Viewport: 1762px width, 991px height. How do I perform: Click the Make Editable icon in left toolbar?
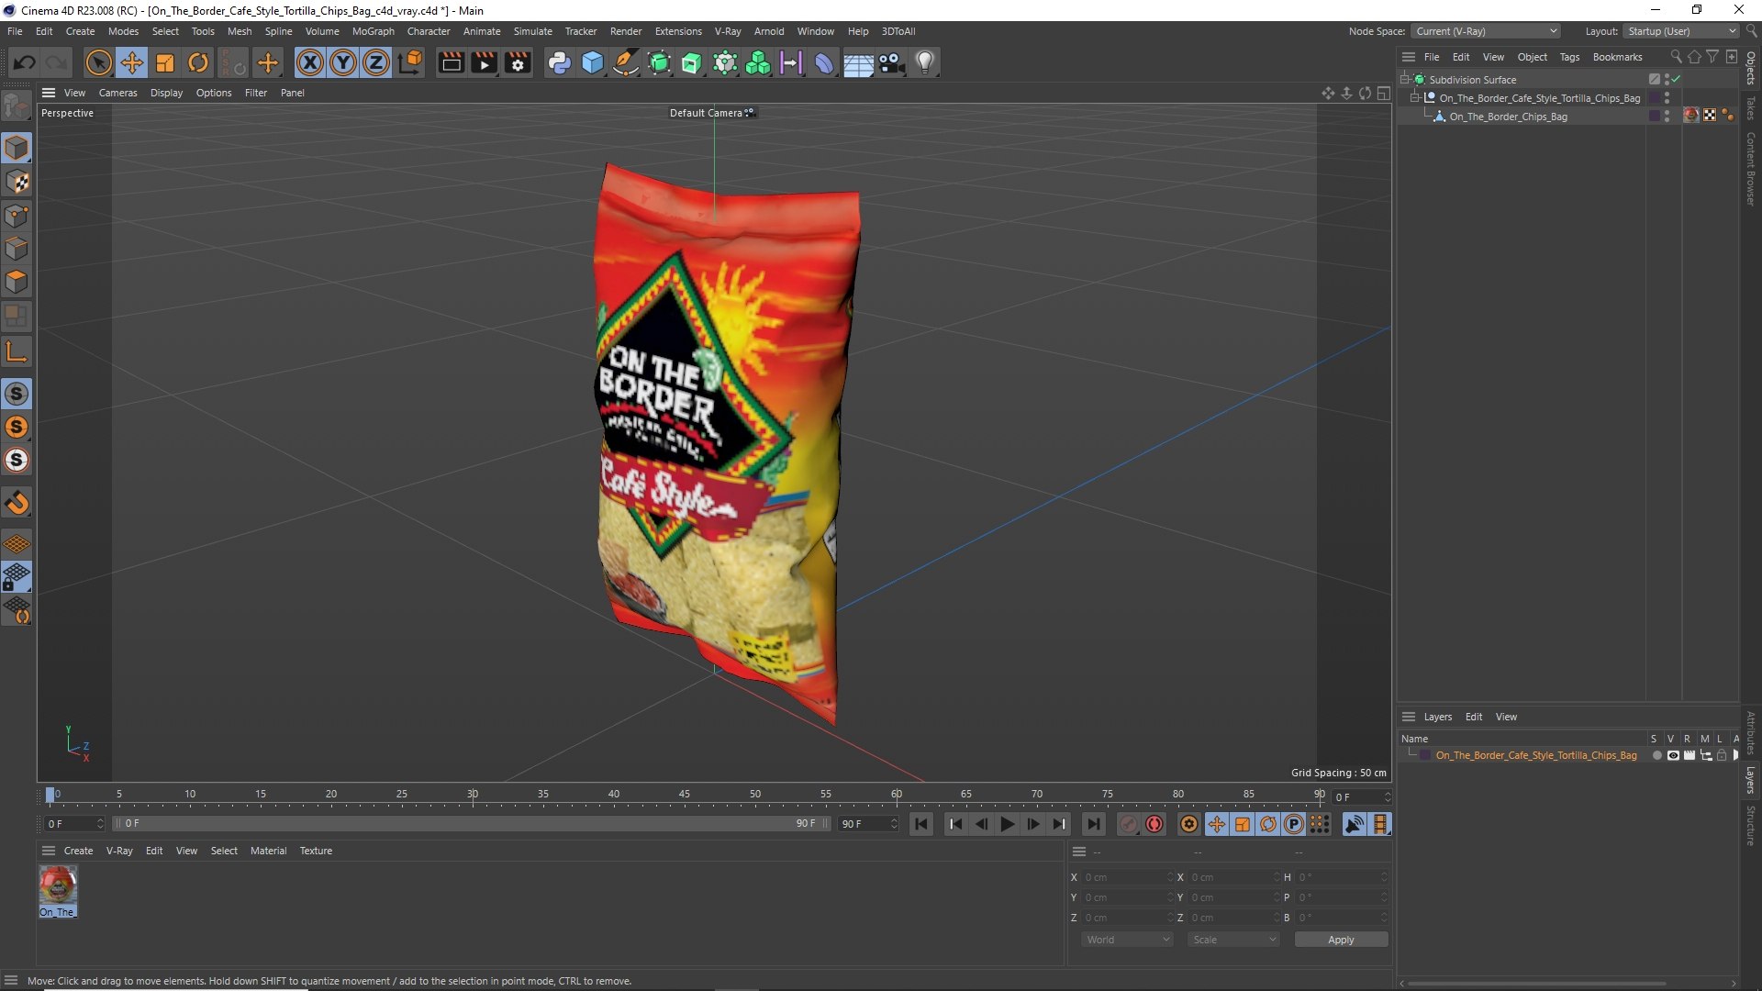17,106
